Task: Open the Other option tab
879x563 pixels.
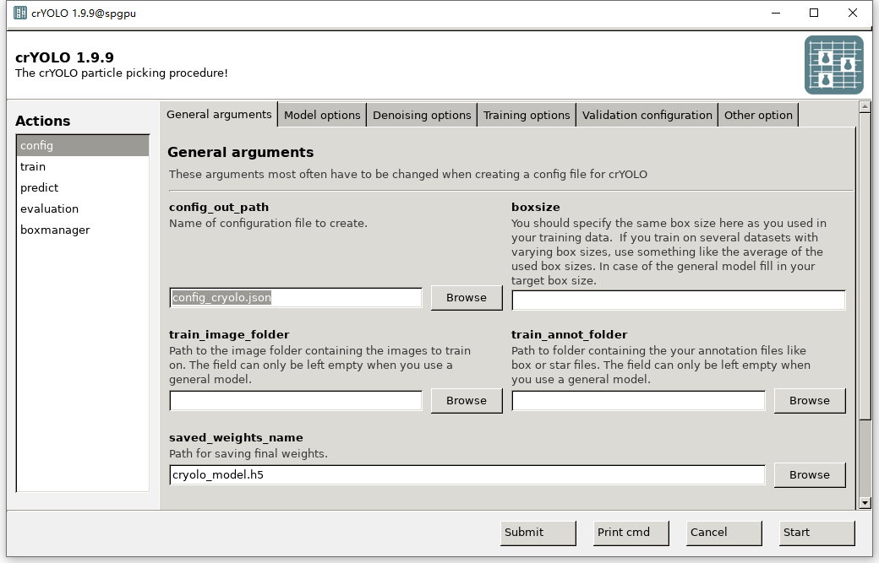Action: 758,116
